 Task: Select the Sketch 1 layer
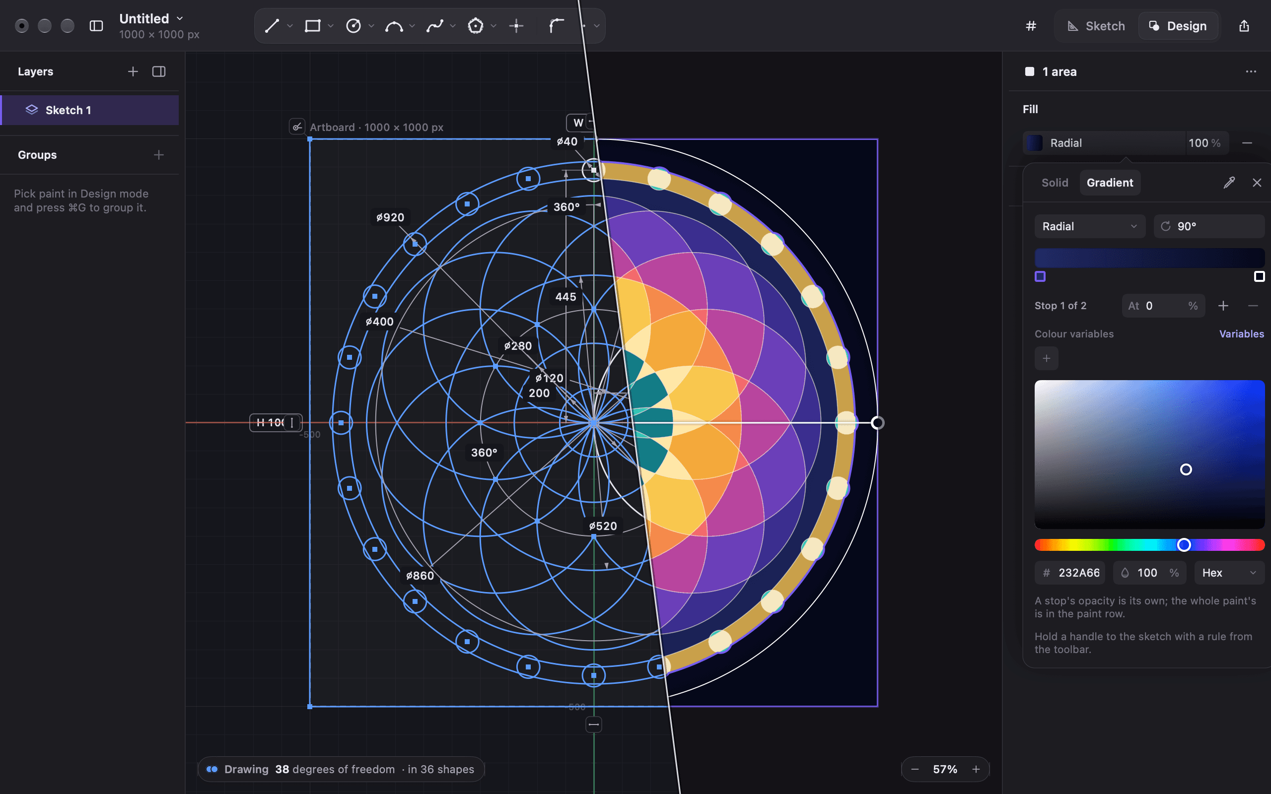pyautogui.click(x=90, y=110)
